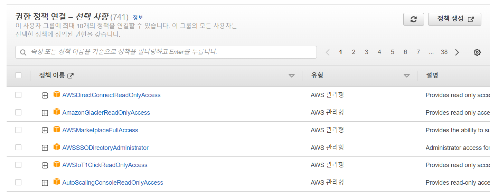The image size is (499, 194).
Task: Select the AutoScalingConsoleReadOnlyAccess checkbox
Action: click(x=18, y=182)
